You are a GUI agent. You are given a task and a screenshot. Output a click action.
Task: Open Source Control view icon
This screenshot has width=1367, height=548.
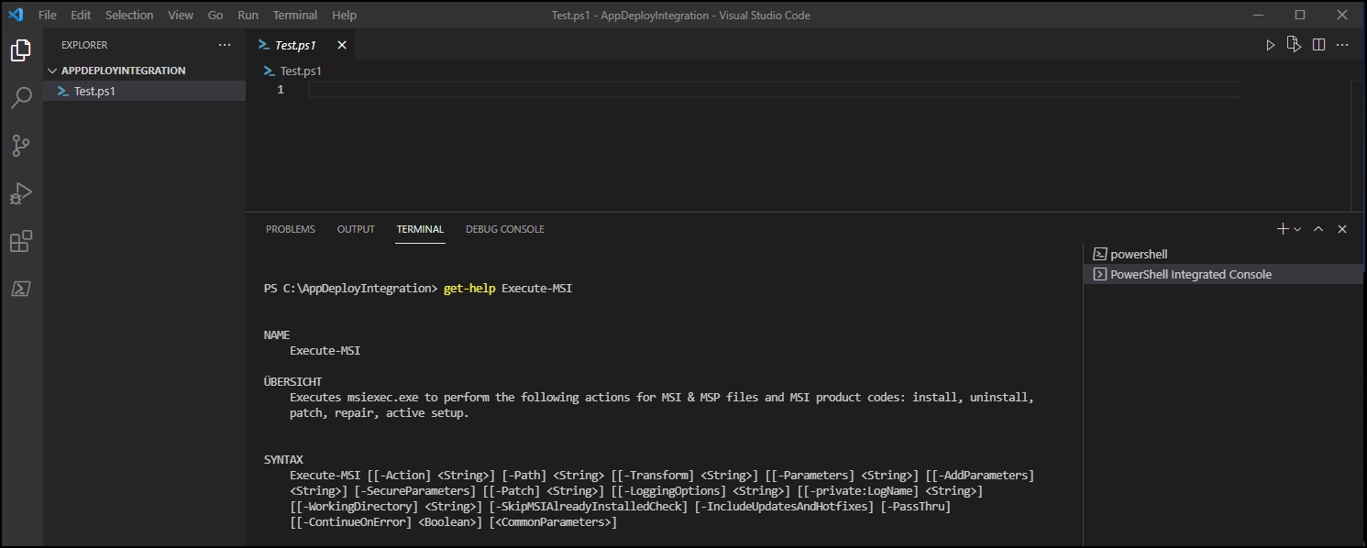20,146
